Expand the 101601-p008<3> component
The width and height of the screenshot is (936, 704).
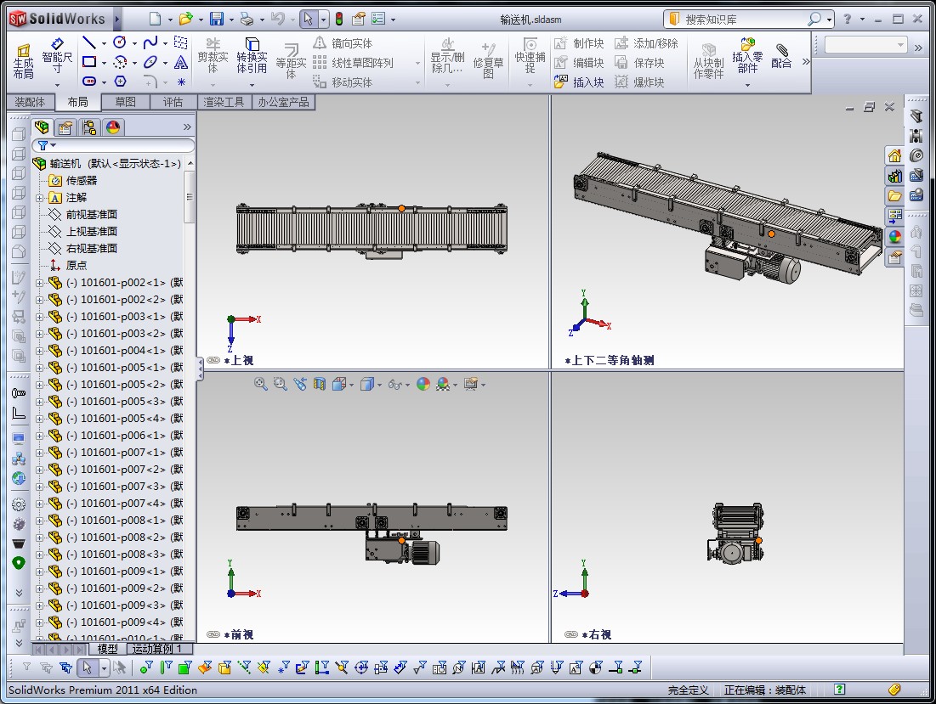[39, 555]
